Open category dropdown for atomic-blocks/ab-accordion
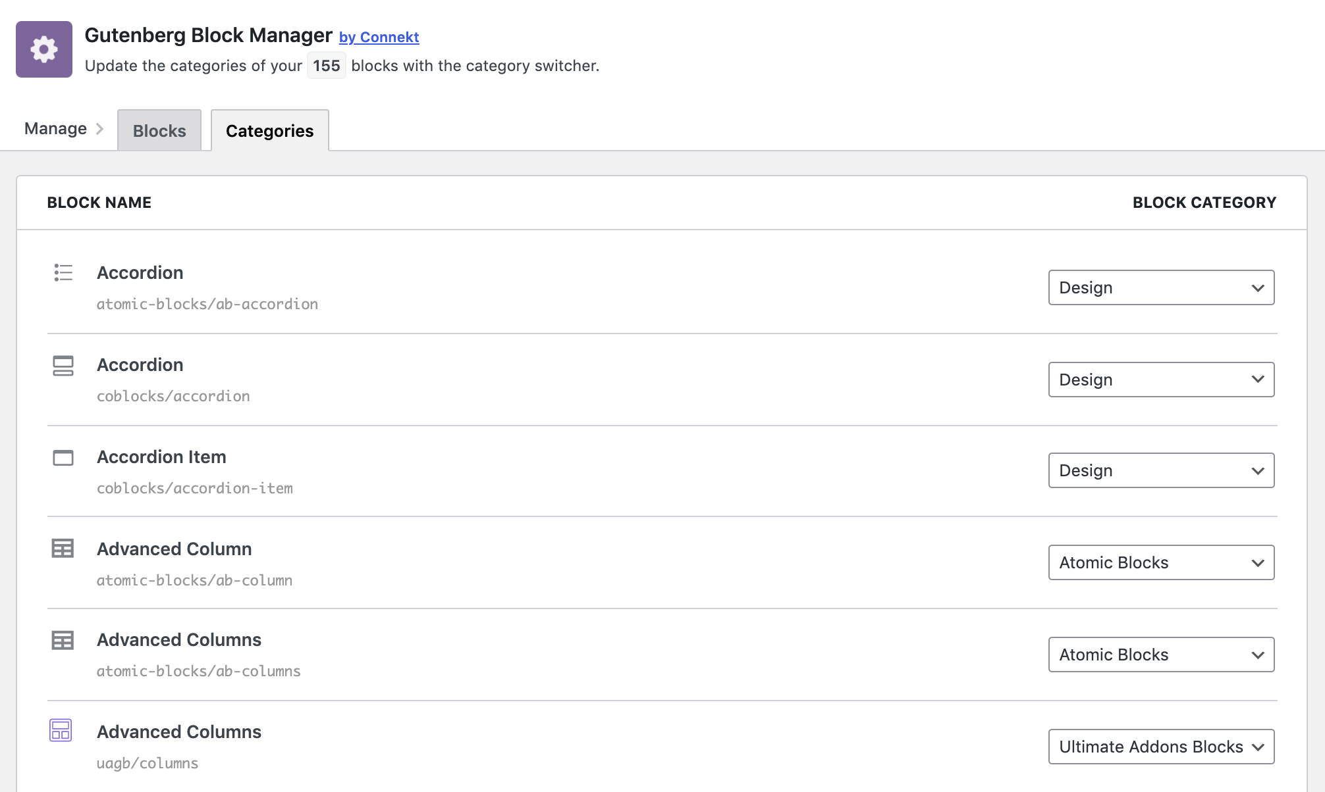 click(1161, 287)
